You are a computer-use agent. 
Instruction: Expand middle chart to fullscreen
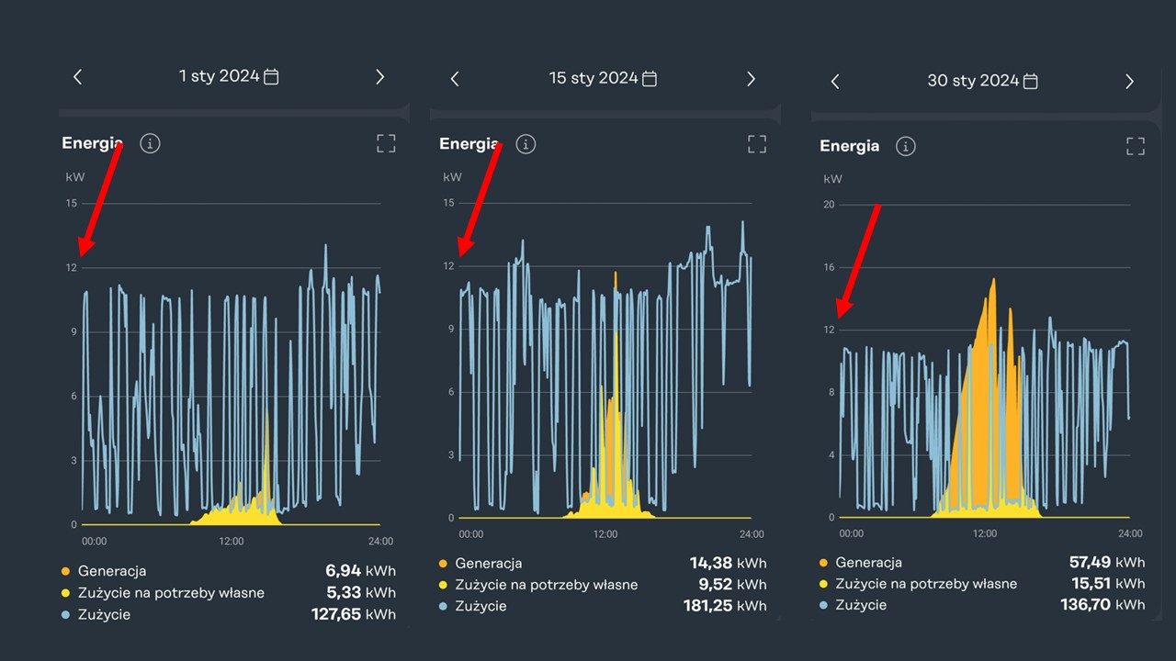(756, 144)
